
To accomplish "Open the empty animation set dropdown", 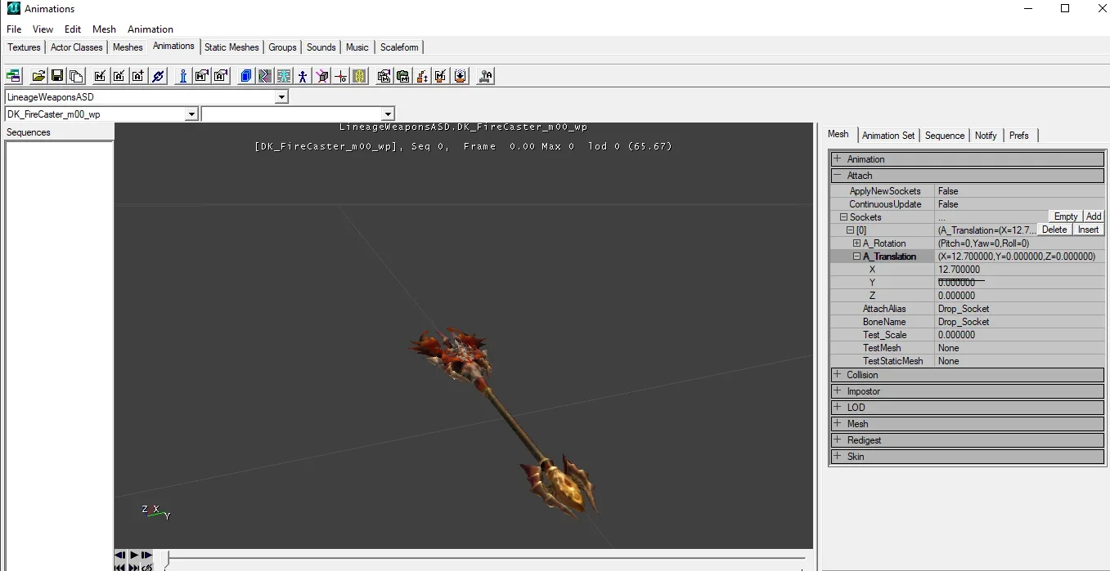I will (388, 114).
